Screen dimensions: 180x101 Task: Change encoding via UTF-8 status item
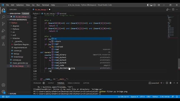coord(142,97)
